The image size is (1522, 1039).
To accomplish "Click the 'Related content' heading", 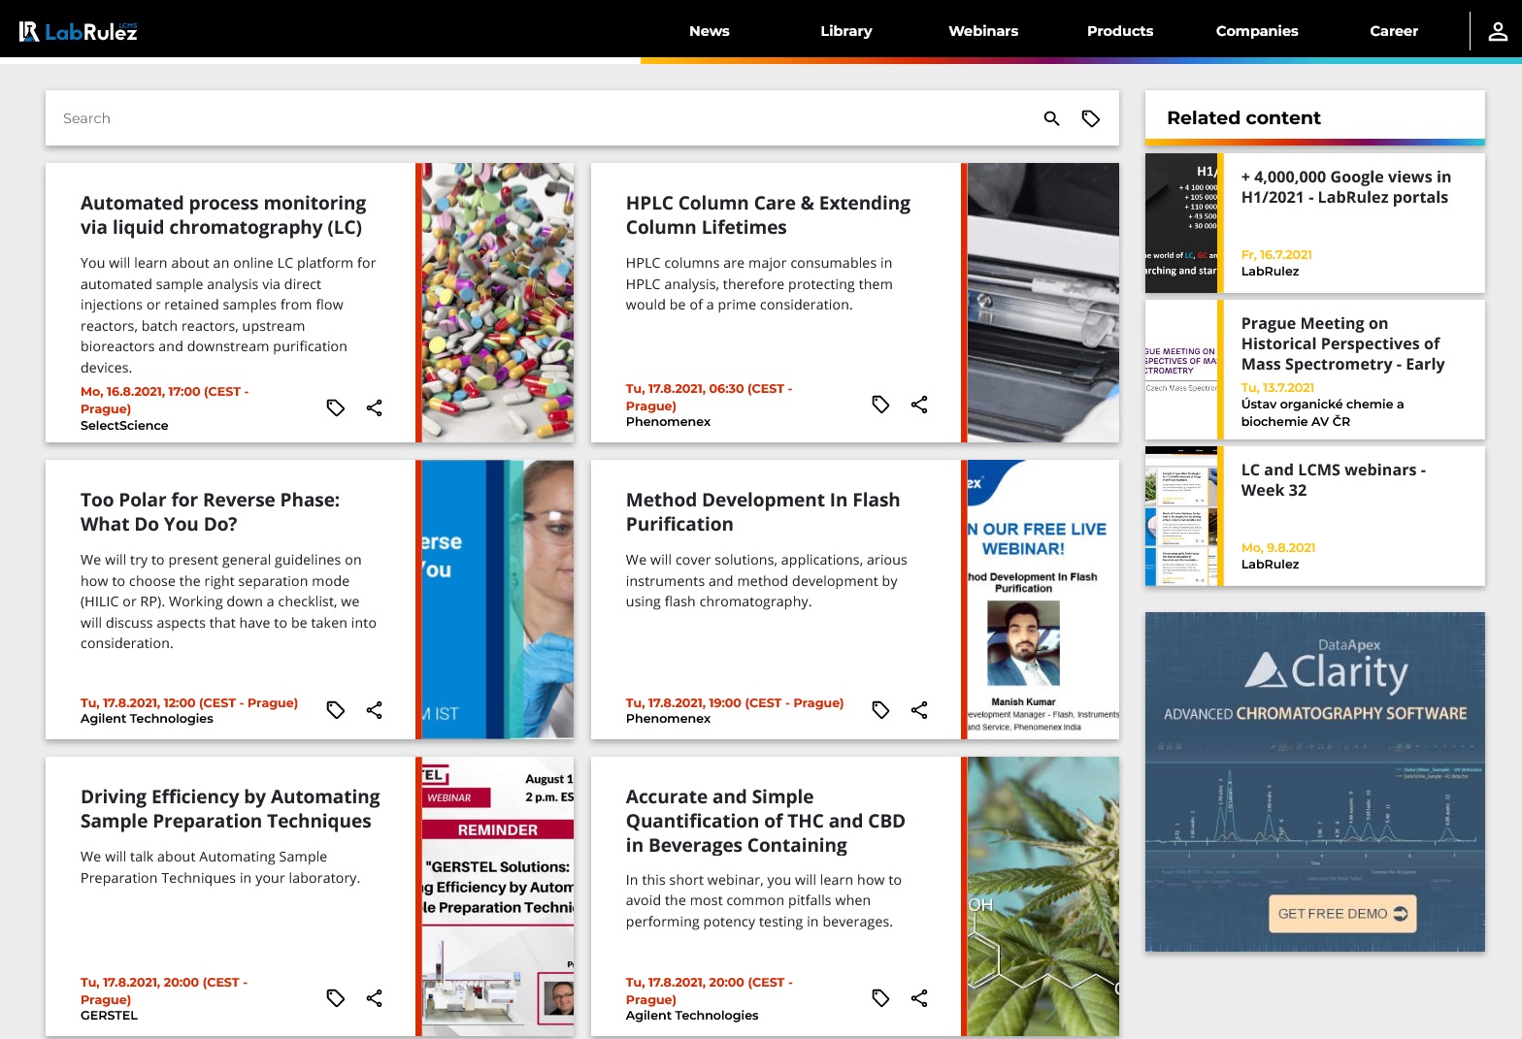I will [x=1243, y=118].
